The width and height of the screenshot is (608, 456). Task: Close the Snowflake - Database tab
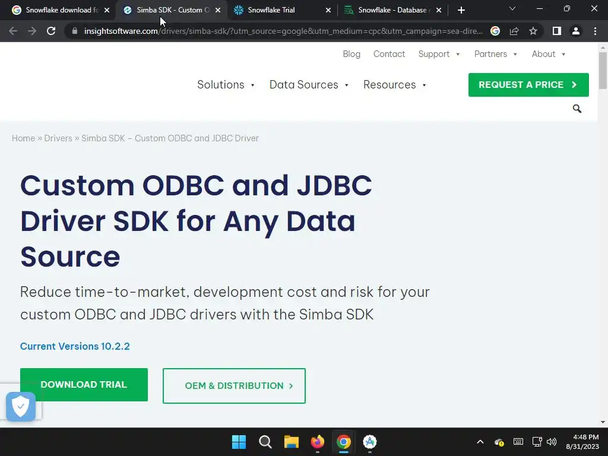click(439, 10)
